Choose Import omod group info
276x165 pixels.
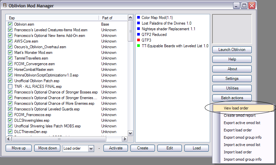(243, 159)
